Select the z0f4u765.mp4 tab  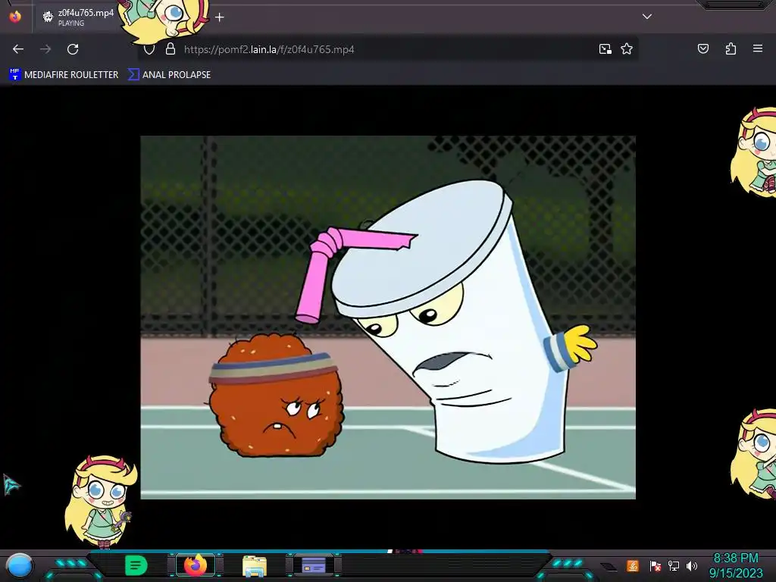tap(79, 17)
